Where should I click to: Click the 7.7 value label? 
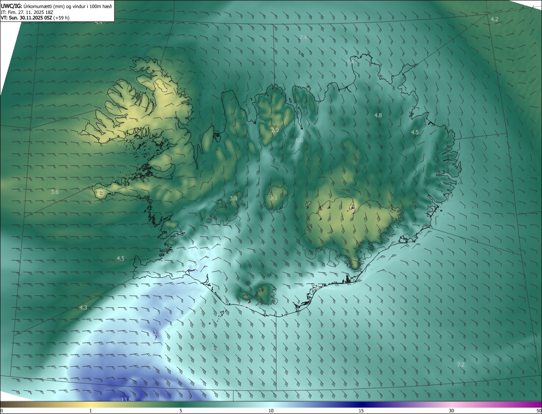214,349
